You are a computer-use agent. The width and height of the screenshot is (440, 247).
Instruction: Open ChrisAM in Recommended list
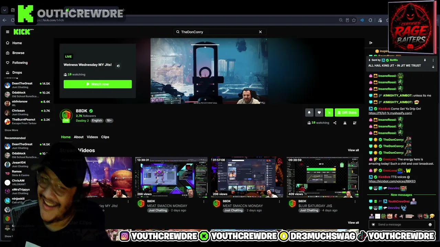coord(27,183)
